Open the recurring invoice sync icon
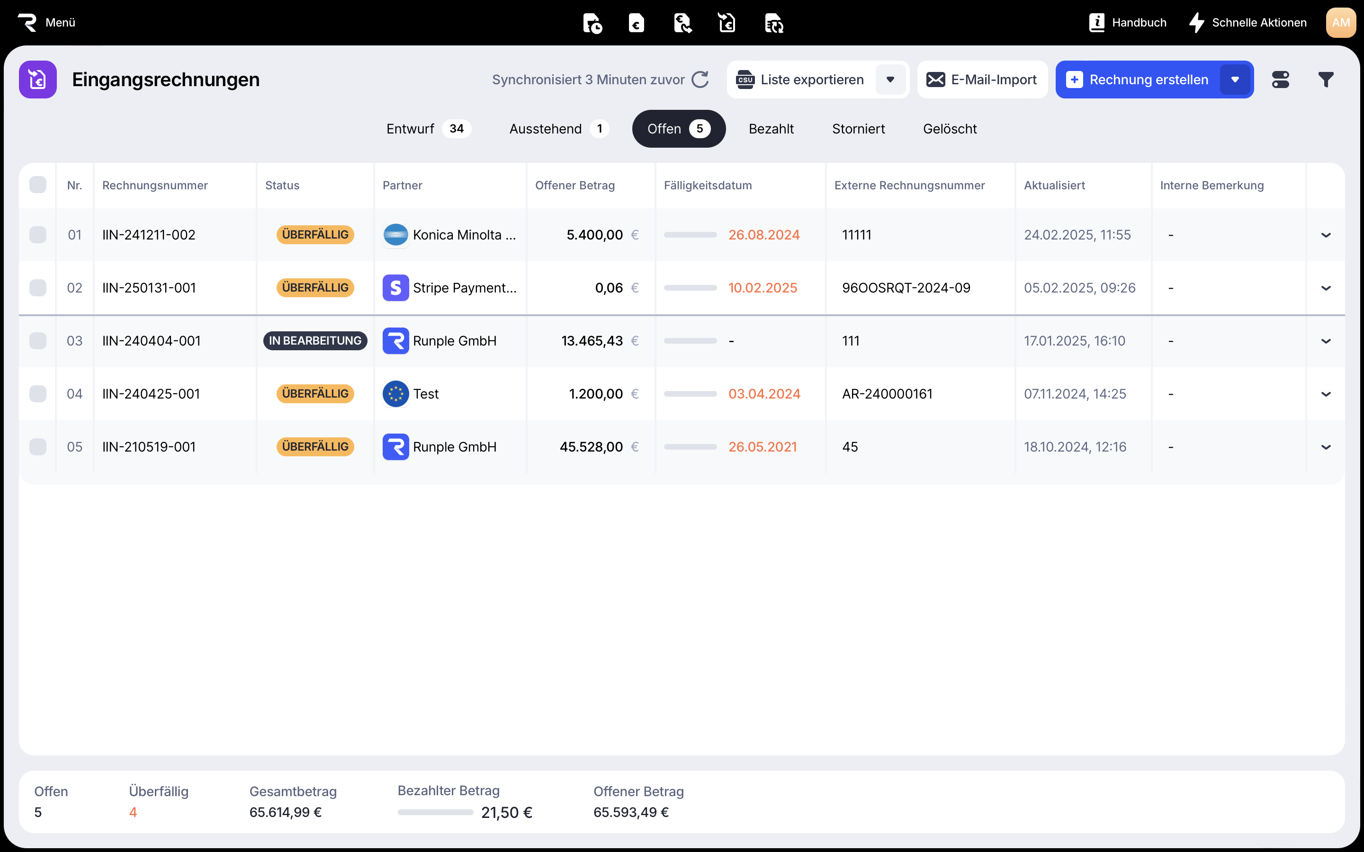 pyautogui.click(x=774, y=23)
